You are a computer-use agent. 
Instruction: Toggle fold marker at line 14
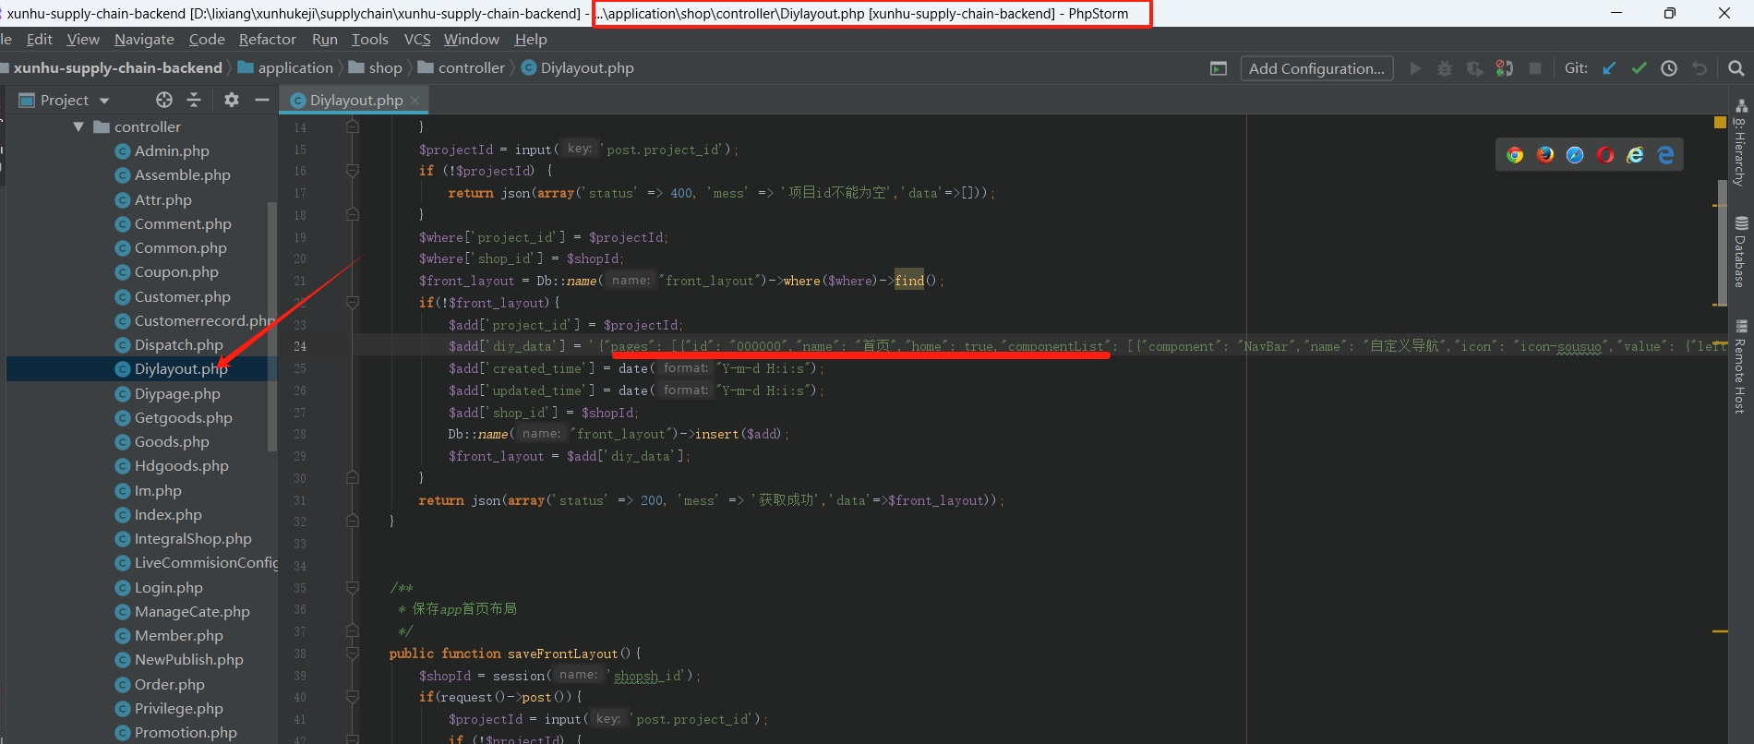[352, 126]
